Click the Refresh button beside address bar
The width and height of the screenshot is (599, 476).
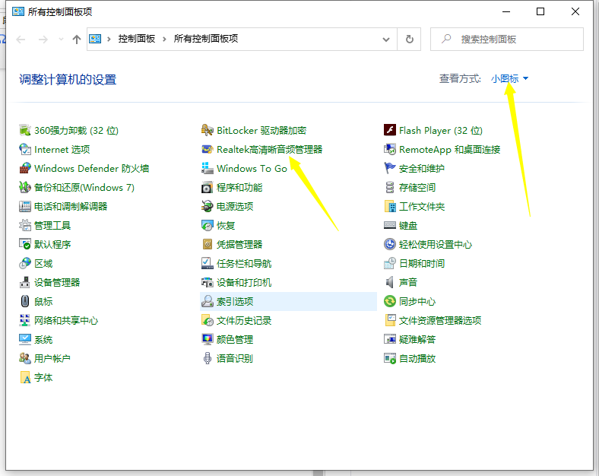tap(409, 39)
